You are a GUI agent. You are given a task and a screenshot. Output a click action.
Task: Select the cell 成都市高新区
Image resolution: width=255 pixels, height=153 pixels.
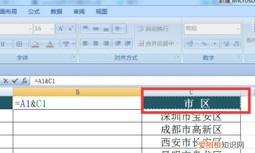pyautogui.click(x=191, y=129)
